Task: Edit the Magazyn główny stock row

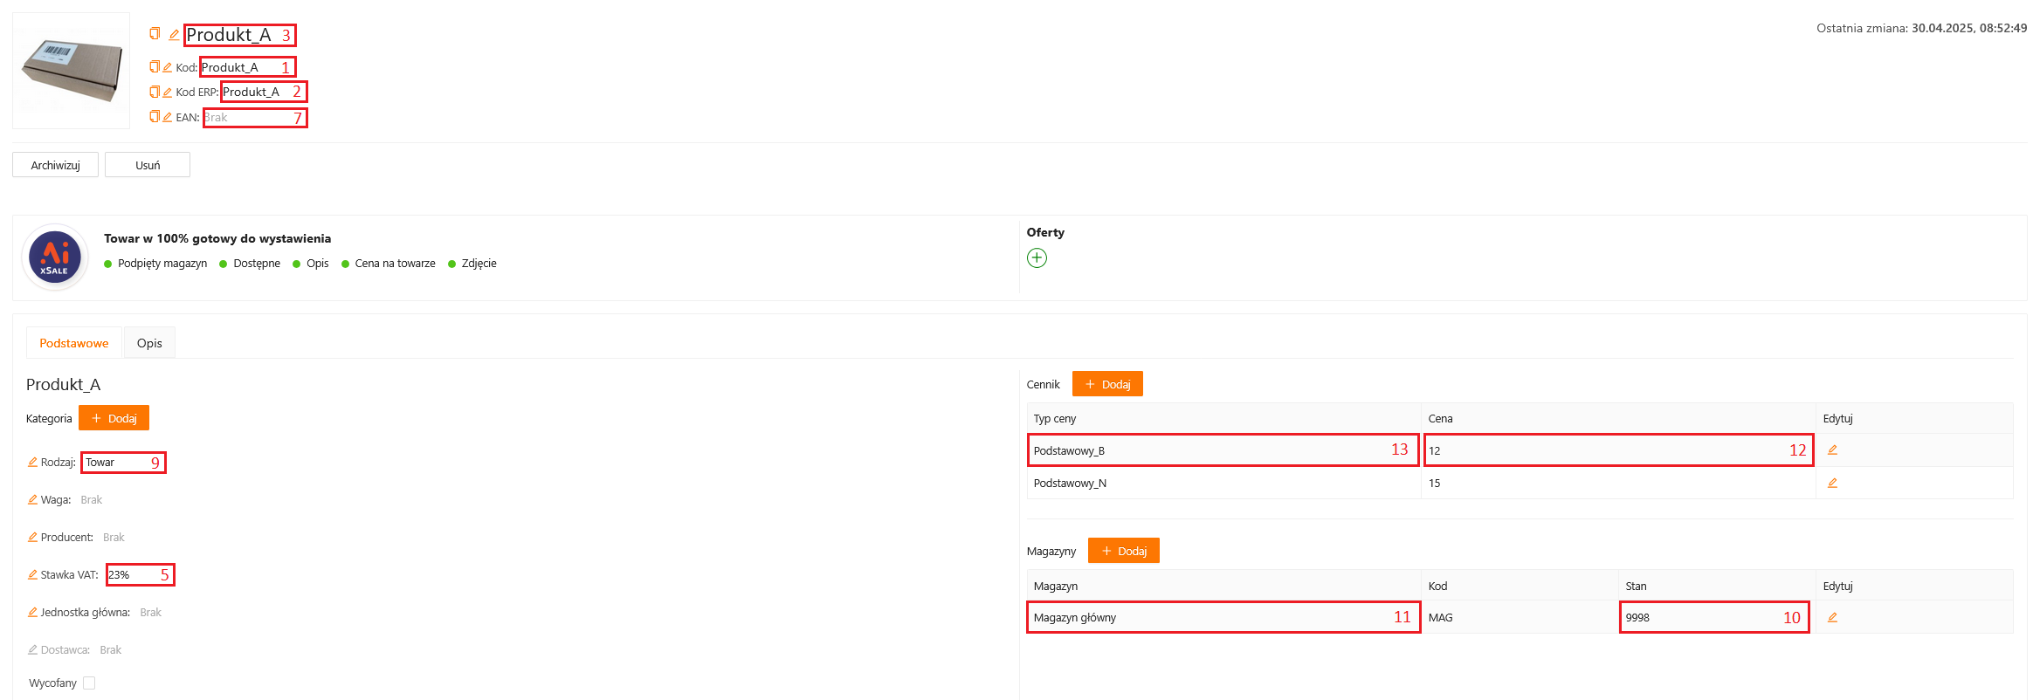Action: pos(1832,617)
